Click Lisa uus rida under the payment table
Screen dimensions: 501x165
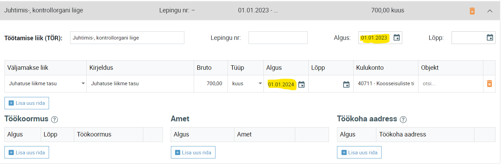click(x=27, y=103)
